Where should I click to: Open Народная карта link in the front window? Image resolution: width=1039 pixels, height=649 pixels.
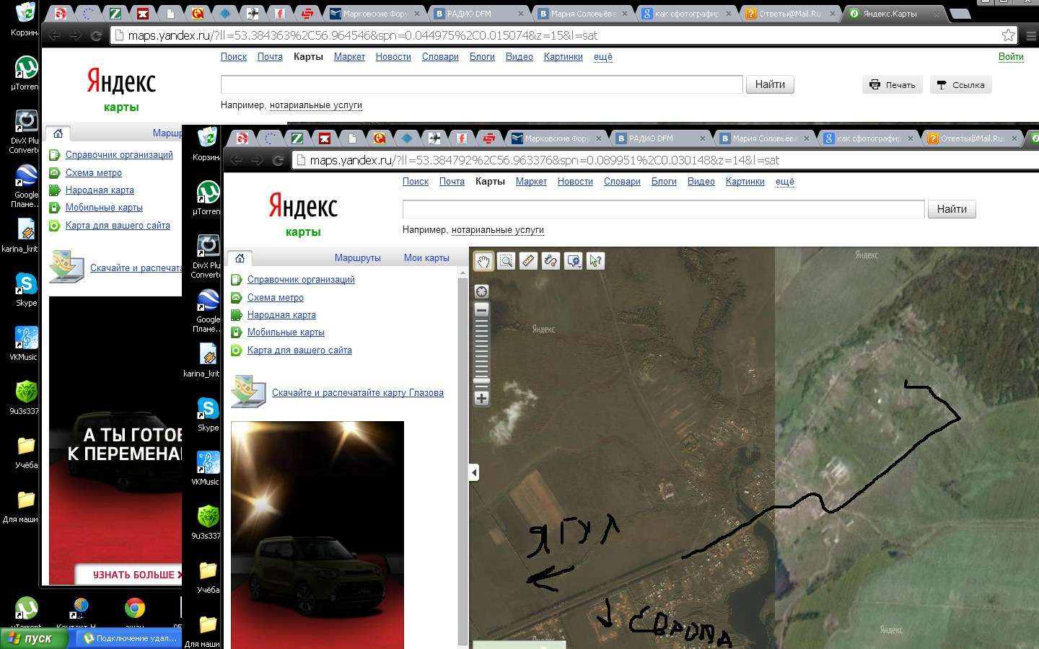coord(281,315)
